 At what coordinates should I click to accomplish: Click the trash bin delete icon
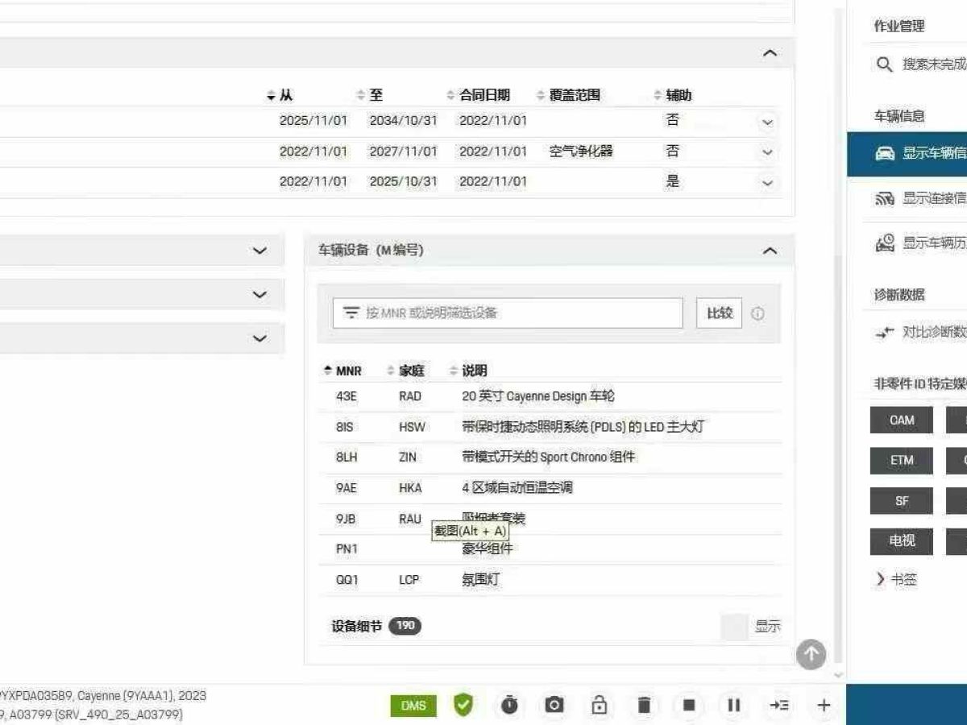pyautogui.click(x=644, y=706)
